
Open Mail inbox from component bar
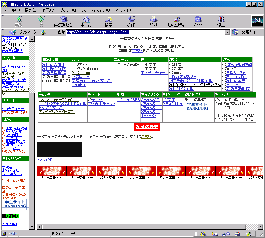[215, 234]
